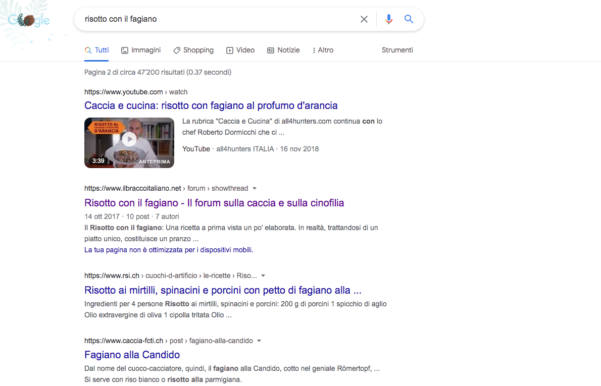Click the Notizie newspaper icon

271,50
